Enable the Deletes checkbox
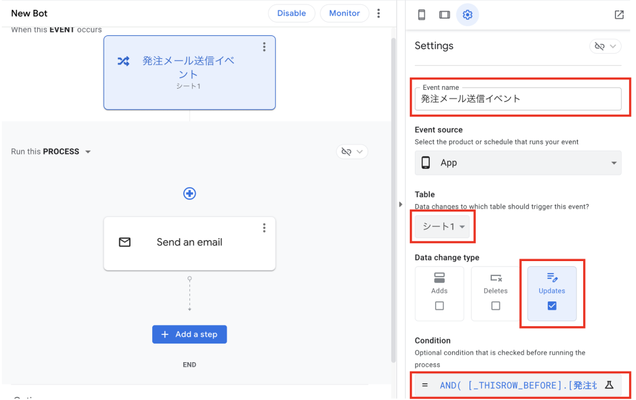This screenshot has width=636, height=400. coord(495,306)
